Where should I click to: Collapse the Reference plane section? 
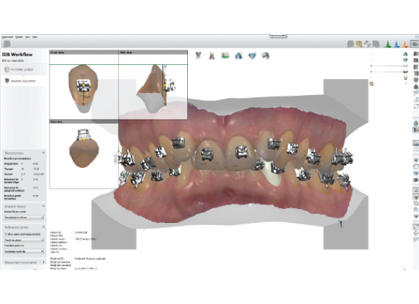pos(43,227)
